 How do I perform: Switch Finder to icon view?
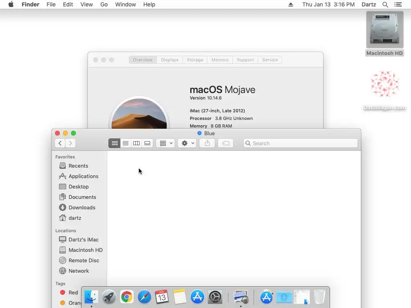pyautogui.click(x=114, y=143)
